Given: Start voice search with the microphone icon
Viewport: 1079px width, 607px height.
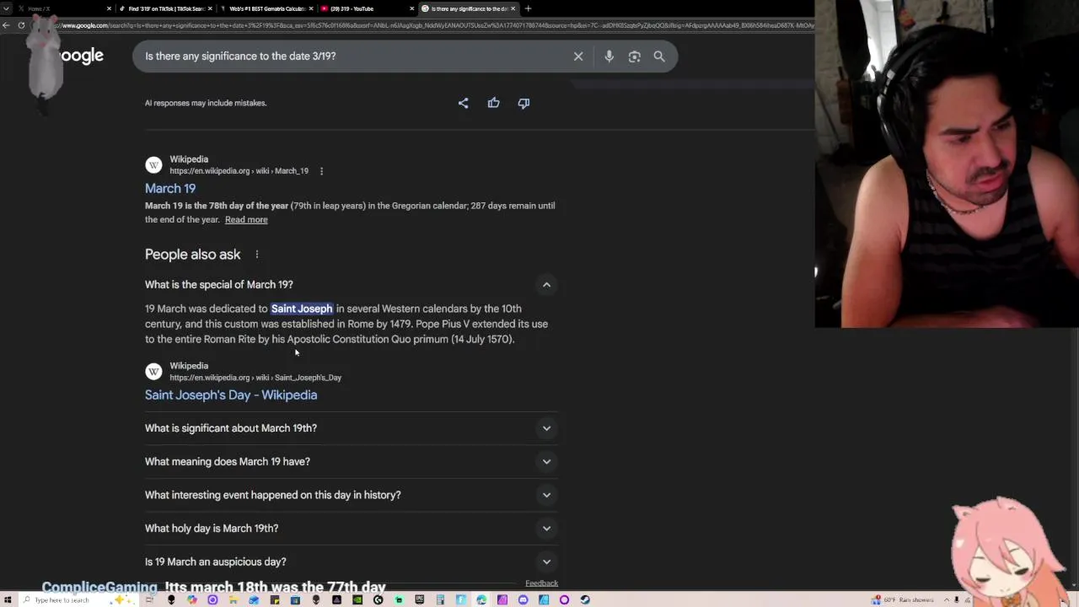Looking at the screenshot, I should click(609, 56).
